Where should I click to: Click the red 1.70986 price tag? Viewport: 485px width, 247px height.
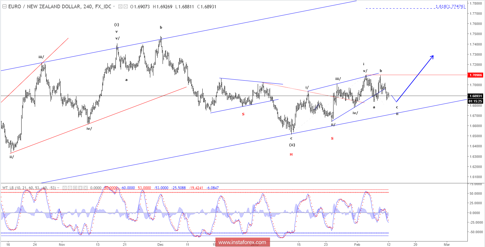(475, 75)
